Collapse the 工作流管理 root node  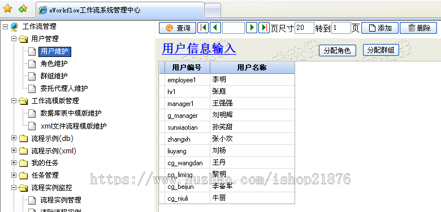(x=5, y=26)
